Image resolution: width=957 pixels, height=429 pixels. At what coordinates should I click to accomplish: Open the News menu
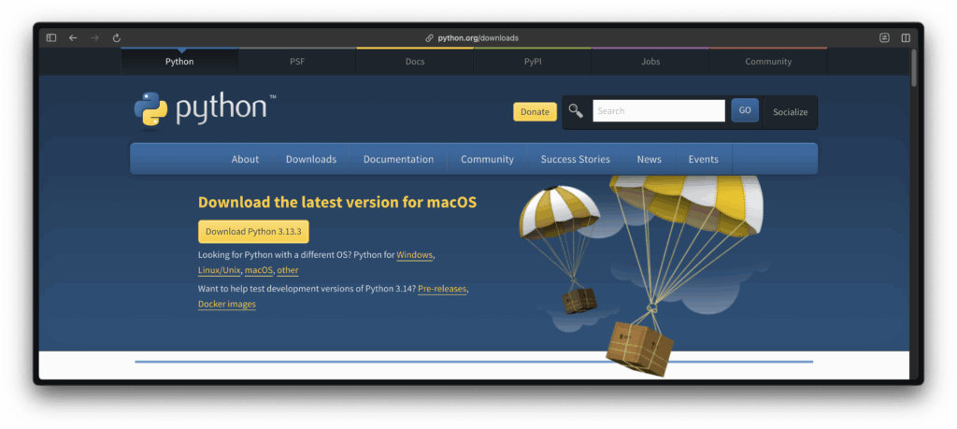coord(650,159)
